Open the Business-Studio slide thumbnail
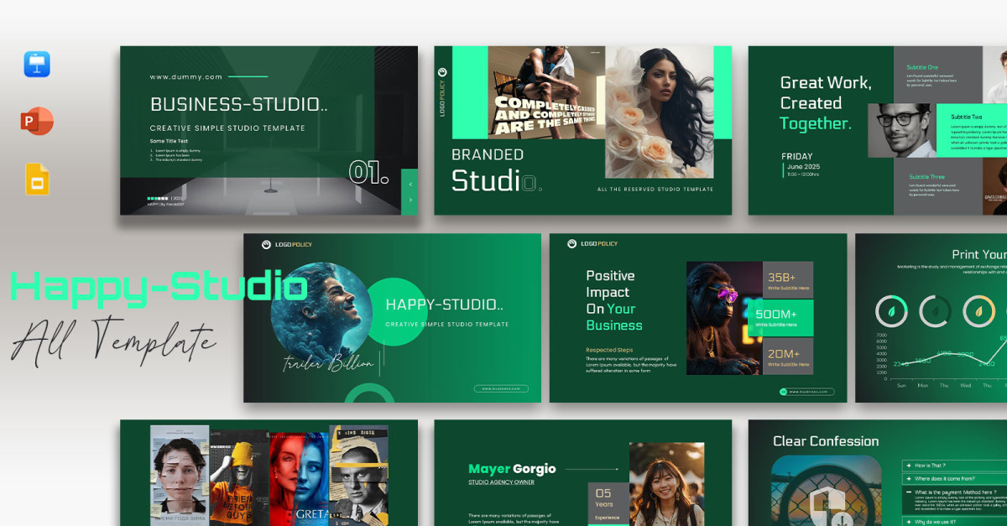Screen dimensions: 1007x526 click(x=269, y=130)
